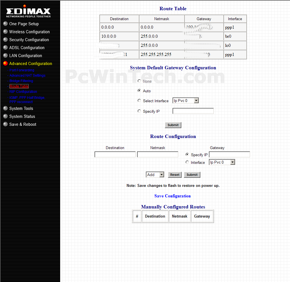
Task: Open the Bridge Filtering link
Action: [x=21, y=81]
